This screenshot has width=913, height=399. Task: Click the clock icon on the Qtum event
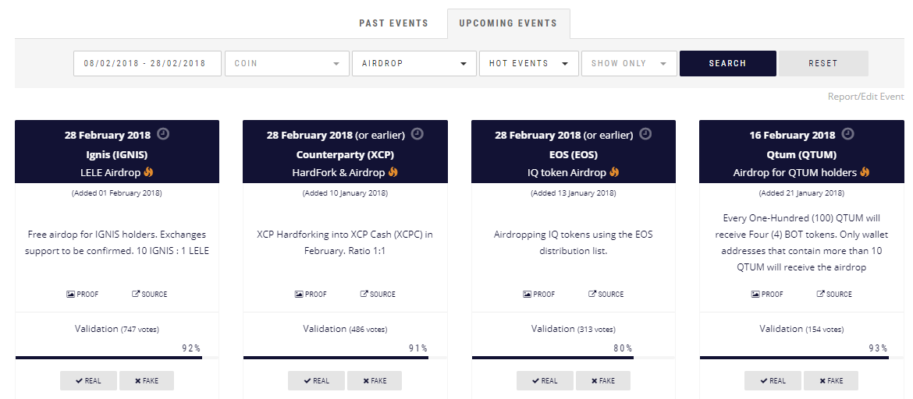point(848,134)
